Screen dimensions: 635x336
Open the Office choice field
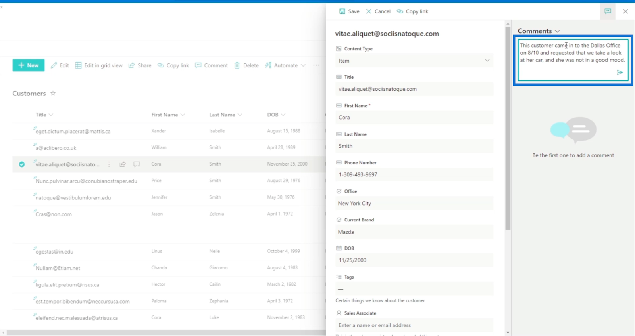414,203
